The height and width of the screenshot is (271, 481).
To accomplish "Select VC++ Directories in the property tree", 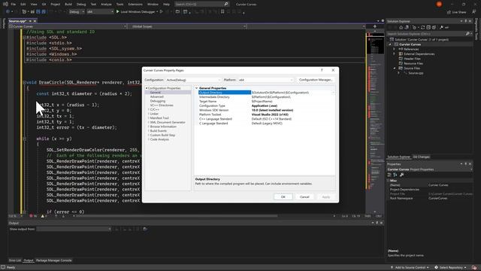I will click(162, 105).
